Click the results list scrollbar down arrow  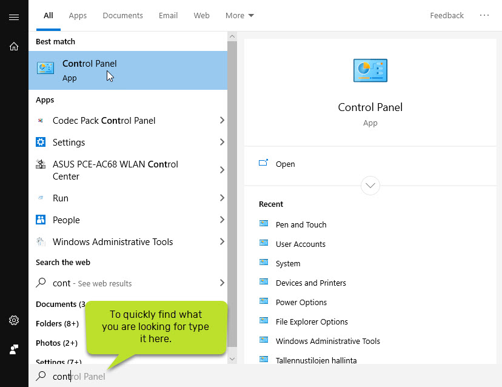click(232, 359)
